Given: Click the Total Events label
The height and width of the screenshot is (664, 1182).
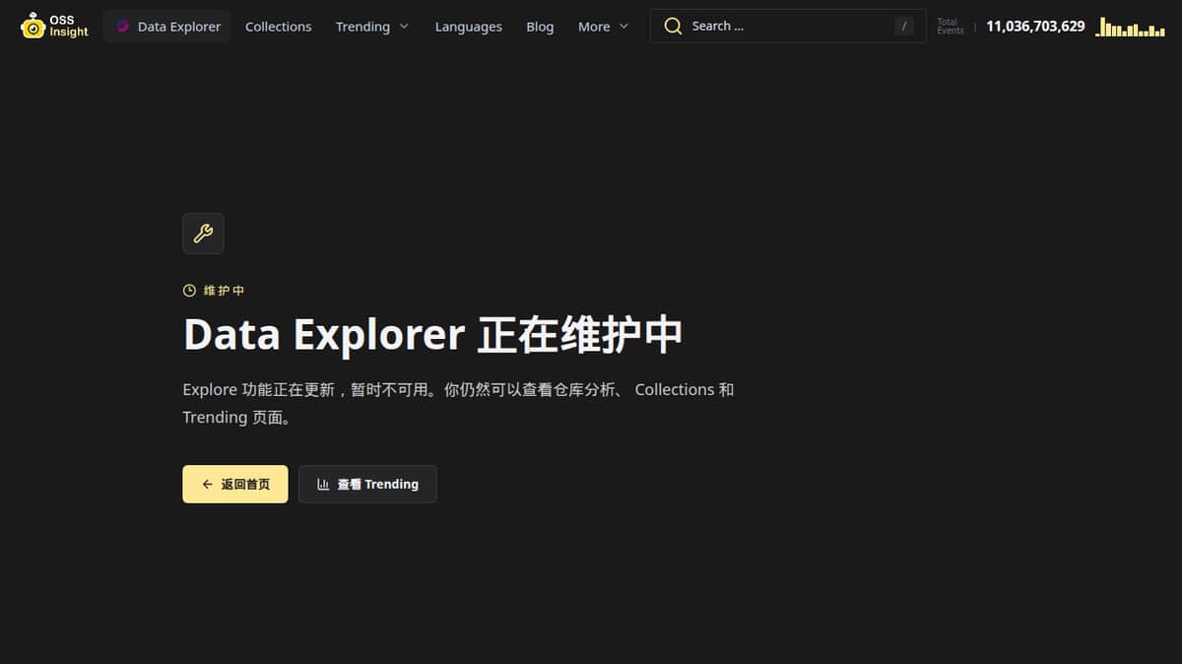Looking at the screenshot, I should click(950, 27).
